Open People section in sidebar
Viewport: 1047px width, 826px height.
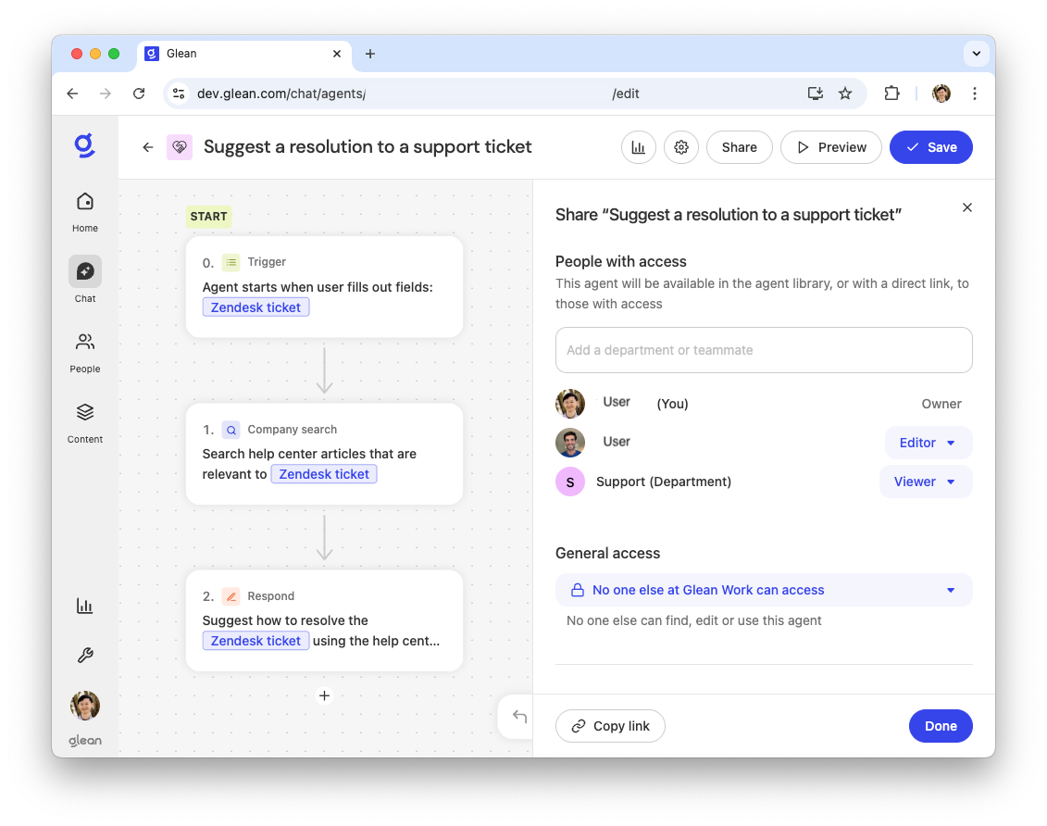coord(85,352)
